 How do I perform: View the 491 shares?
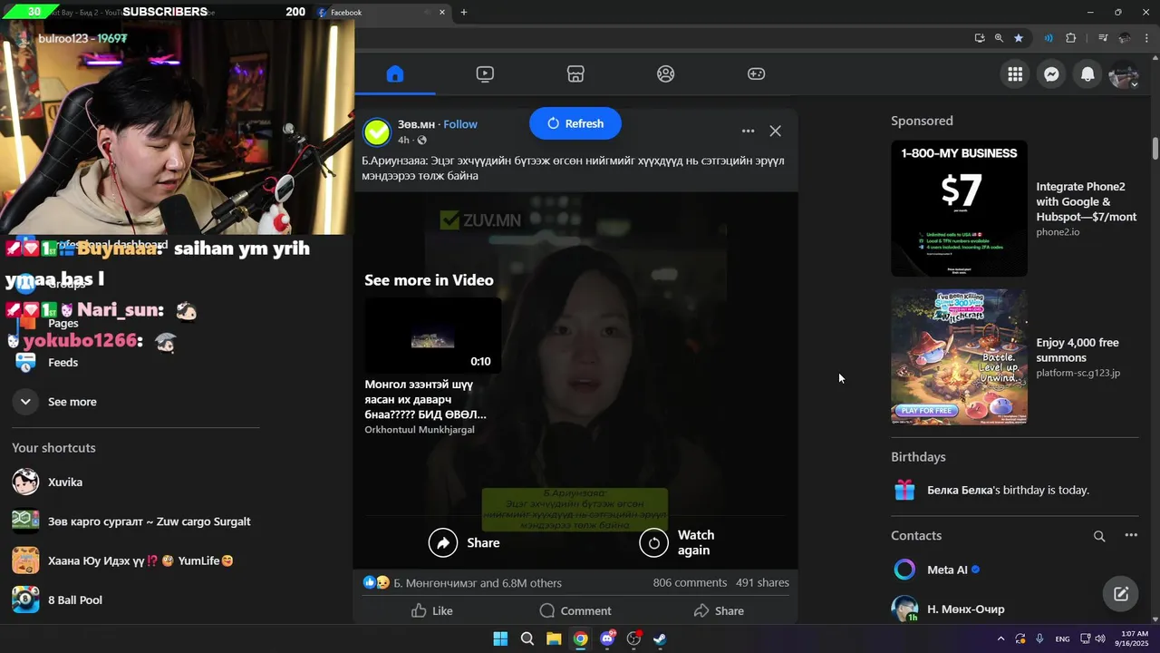point(762,582)
